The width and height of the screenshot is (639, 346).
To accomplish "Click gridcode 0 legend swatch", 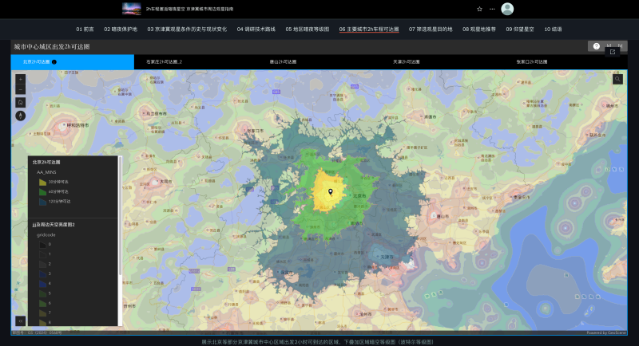I will (43, 245).
